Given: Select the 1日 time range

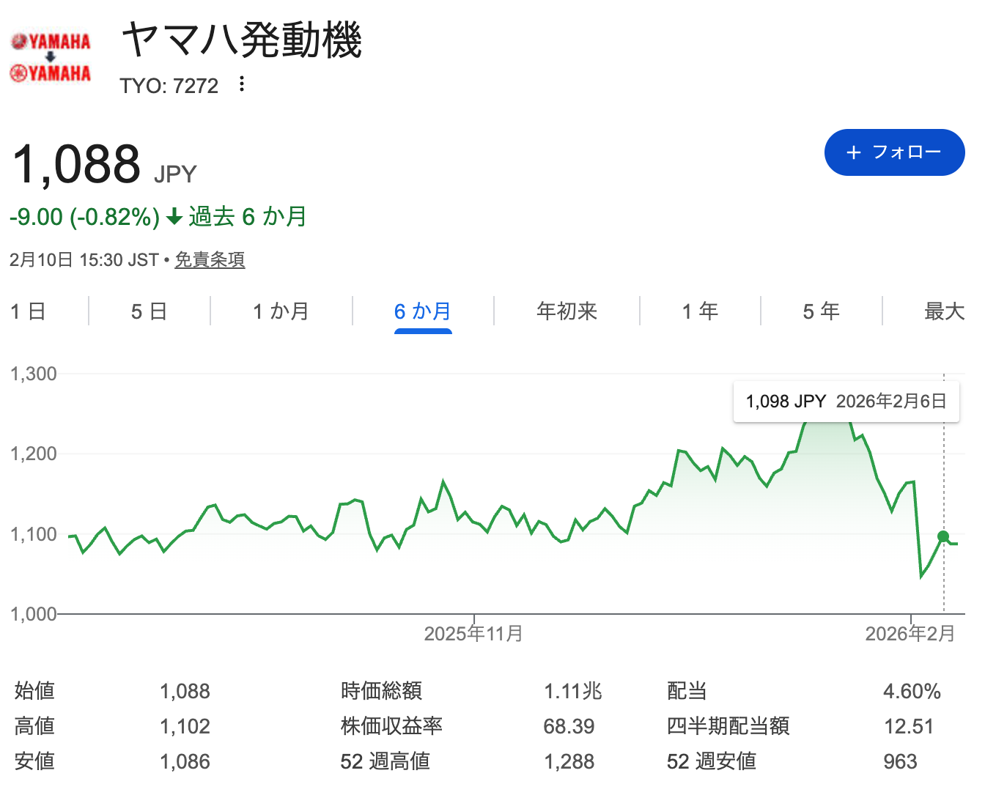Looking at the screenshot, I should pos(27,311).
